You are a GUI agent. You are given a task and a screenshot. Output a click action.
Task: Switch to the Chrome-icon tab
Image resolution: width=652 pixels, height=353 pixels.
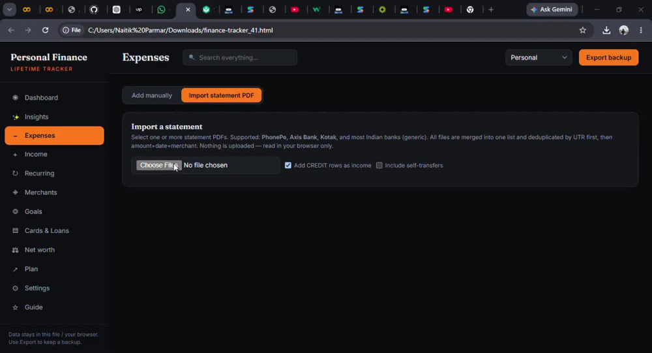coord(470,10)
